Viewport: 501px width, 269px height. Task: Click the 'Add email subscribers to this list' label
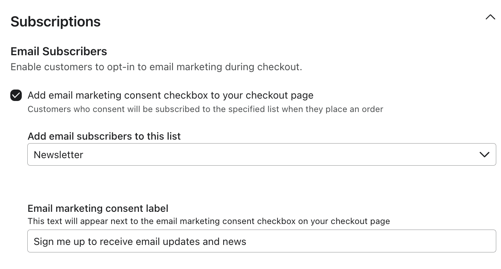pos(104,136)
